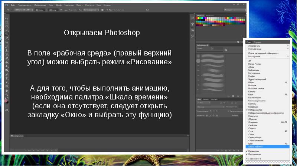Select the Horizontal Type tool
The width and height of the screenshot is (297, 166).
7,78
